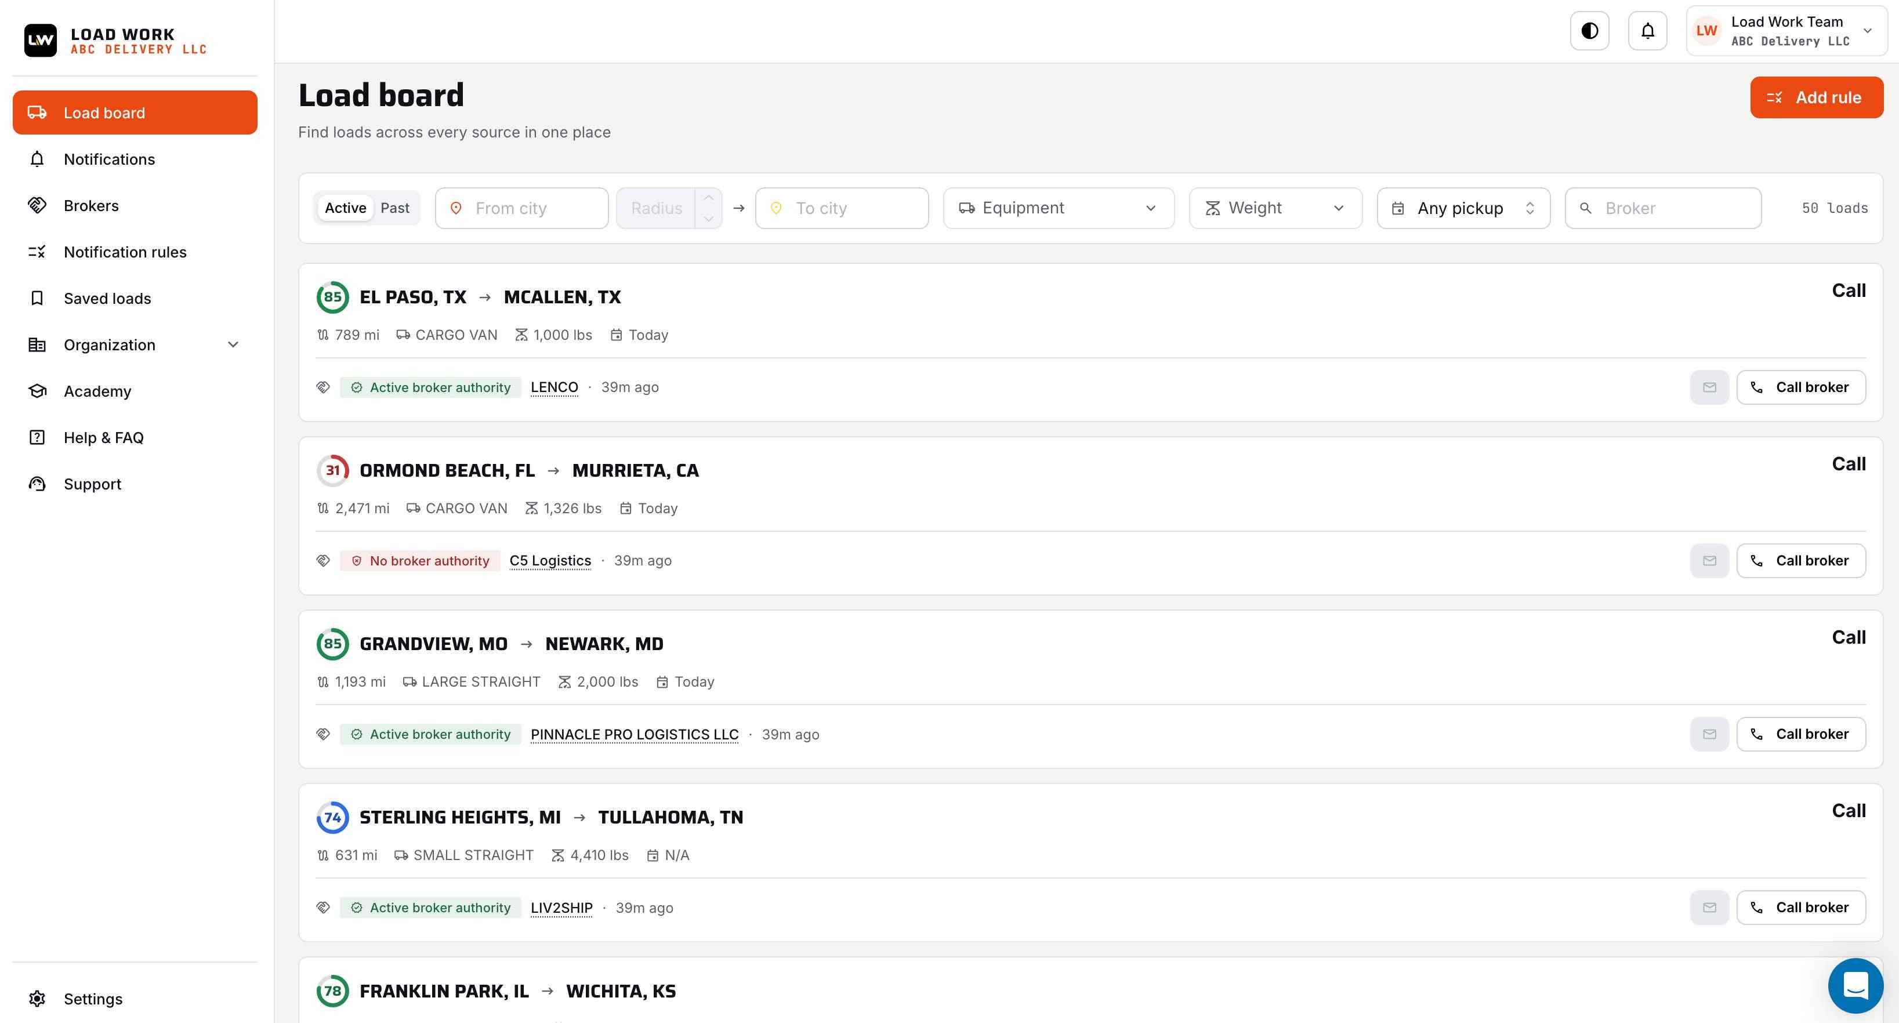Call broker for Sterling Heights load

(1801, 908)
